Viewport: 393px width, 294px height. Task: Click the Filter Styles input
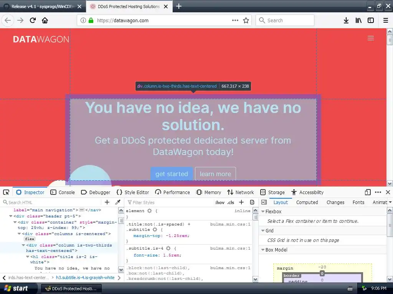[x=169, y=202]
